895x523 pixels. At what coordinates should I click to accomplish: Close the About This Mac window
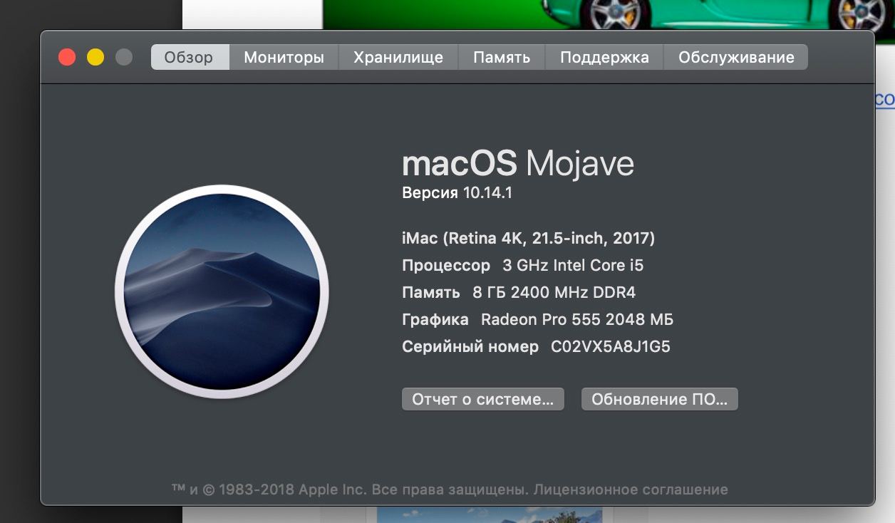(67, 57)
